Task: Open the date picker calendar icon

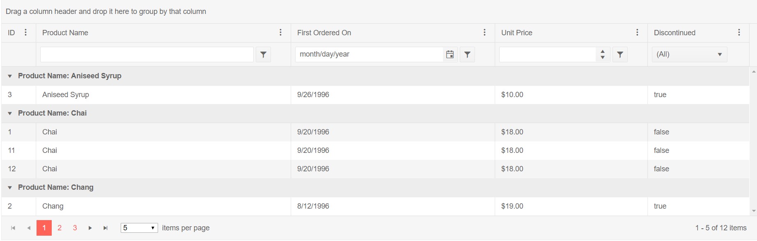Action: pos(450,55)
